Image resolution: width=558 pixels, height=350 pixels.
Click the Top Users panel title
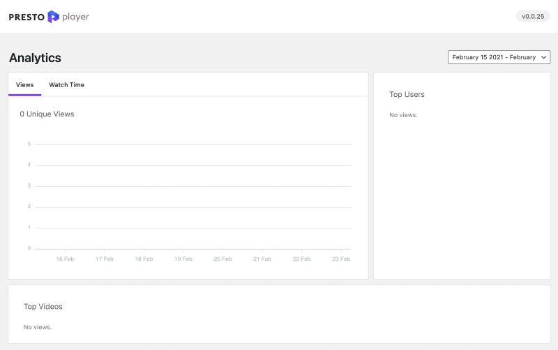point(407,94)
